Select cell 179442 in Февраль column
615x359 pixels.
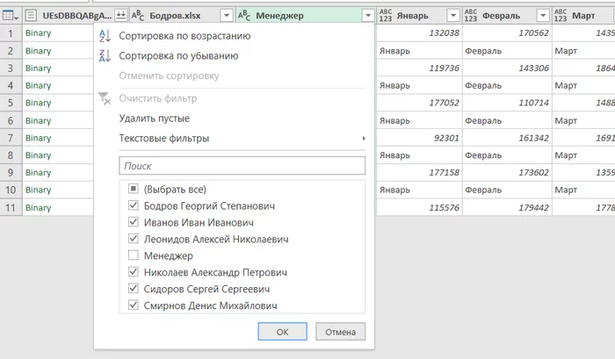tap(507, 207)
